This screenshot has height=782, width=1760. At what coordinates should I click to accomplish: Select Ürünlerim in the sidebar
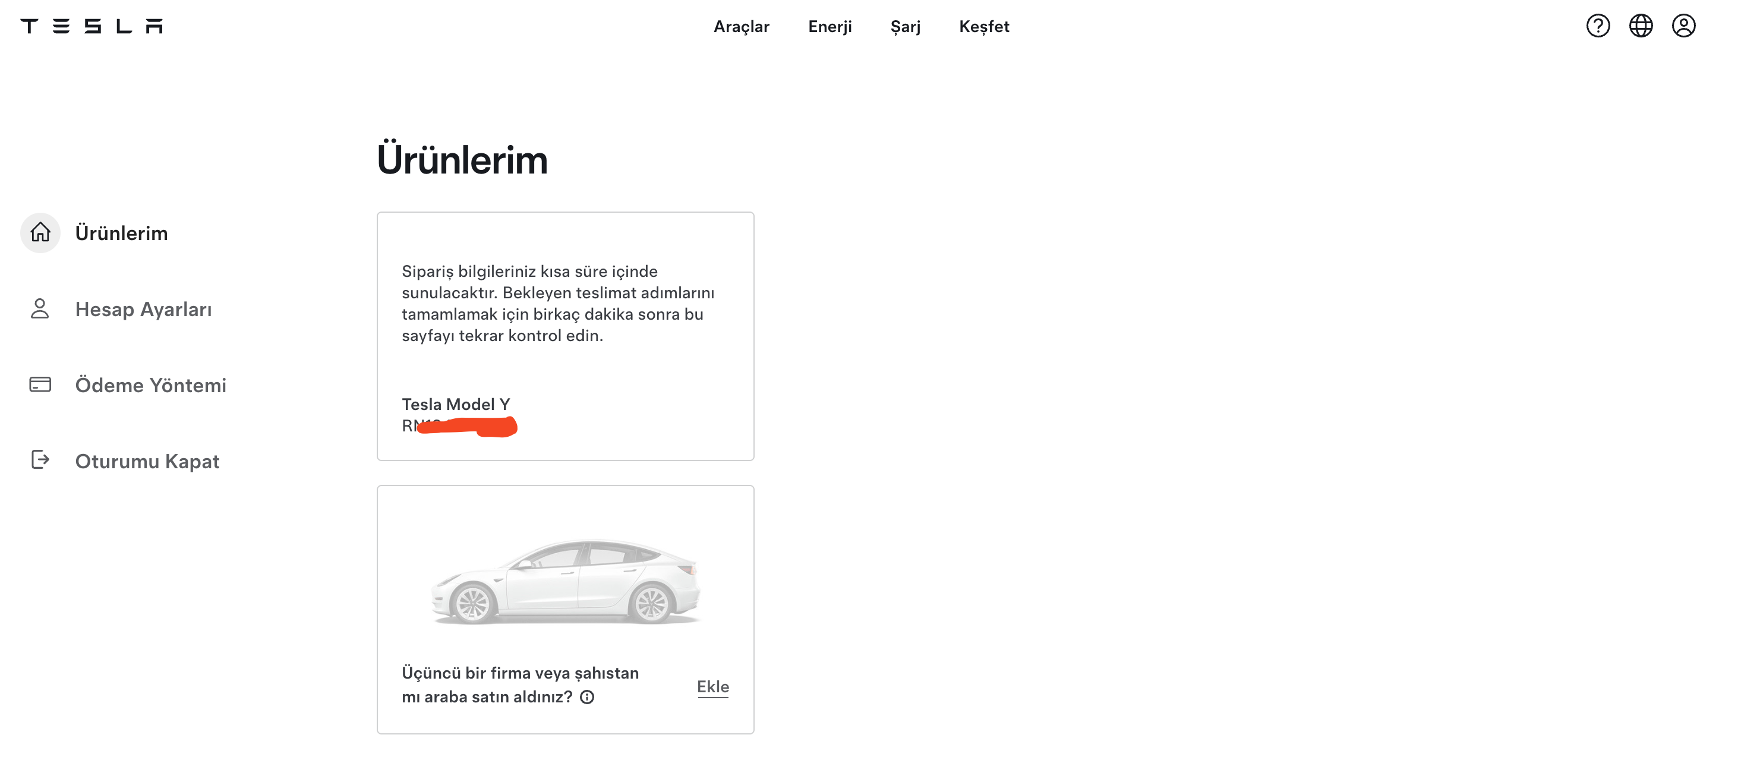[122, 233]
